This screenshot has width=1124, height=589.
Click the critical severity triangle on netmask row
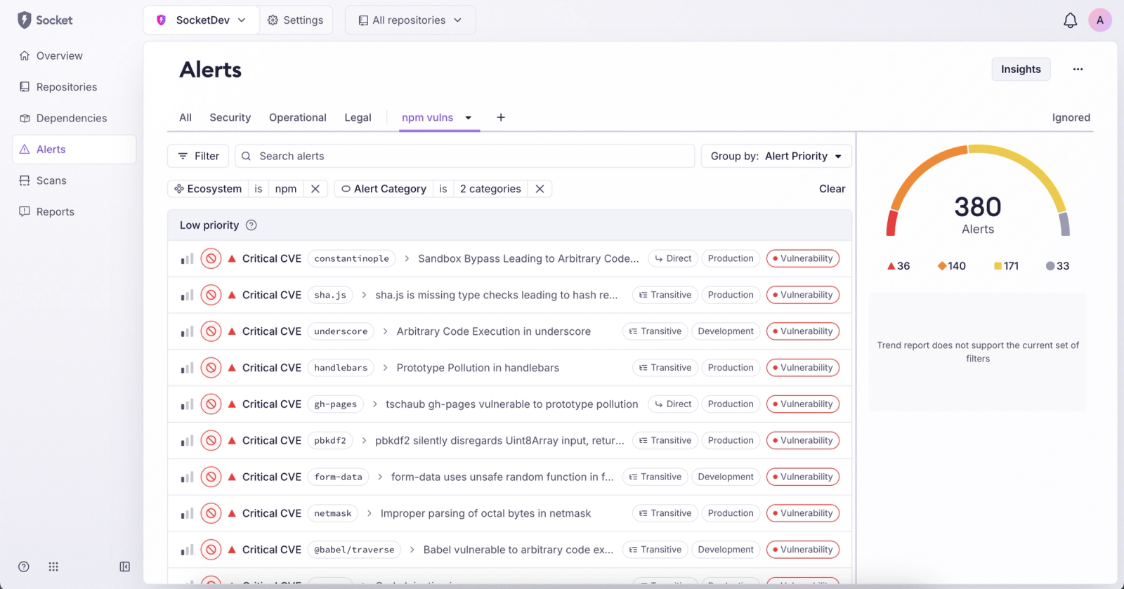(x=232, y=513)
